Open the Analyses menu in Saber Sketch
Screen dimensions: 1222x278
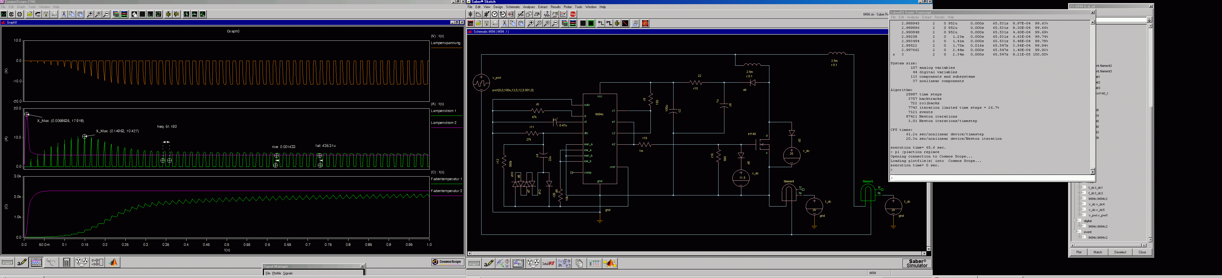pos(528,7)
